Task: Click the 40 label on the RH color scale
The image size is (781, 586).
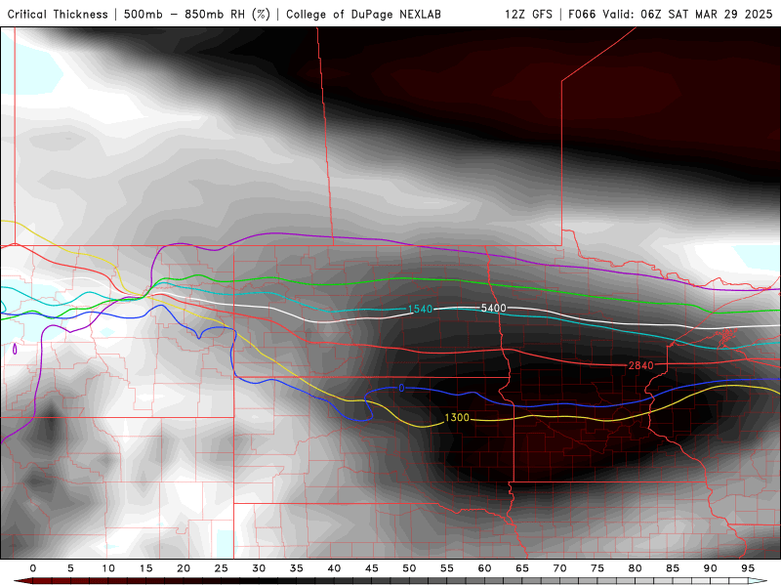Action: pyautogui.click(x=334, y=568)
